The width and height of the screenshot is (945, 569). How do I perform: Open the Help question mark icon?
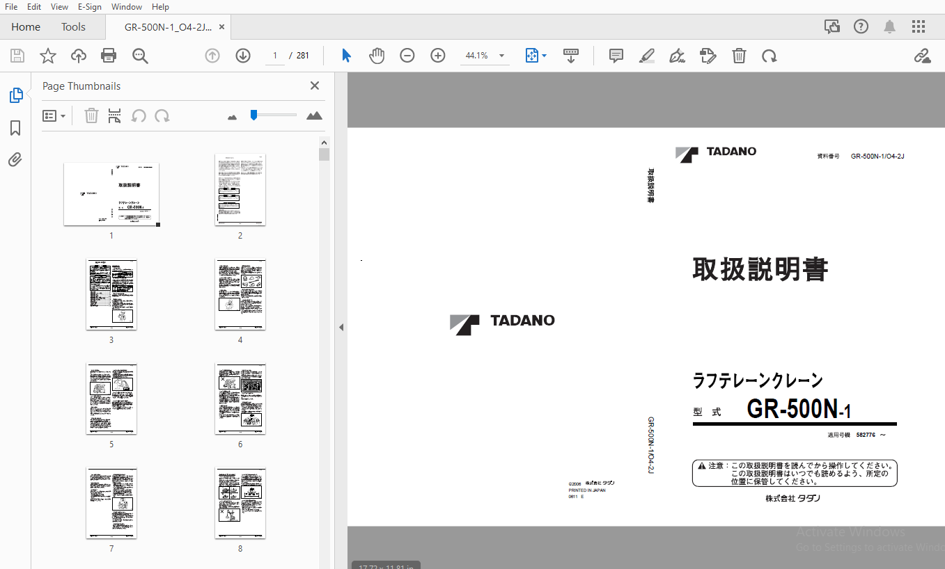tap(861, 26)
